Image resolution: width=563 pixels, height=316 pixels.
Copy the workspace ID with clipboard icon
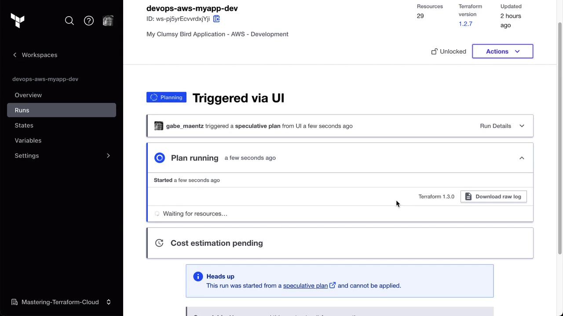point(216,19)
